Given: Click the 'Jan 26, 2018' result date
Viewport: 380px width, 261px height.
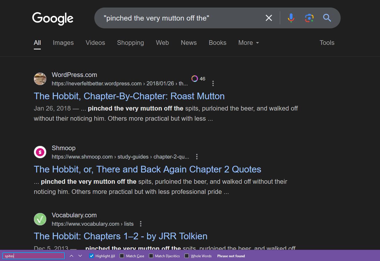Looking at the screenshot, I should pyautogui.click(x=52, y=109).
